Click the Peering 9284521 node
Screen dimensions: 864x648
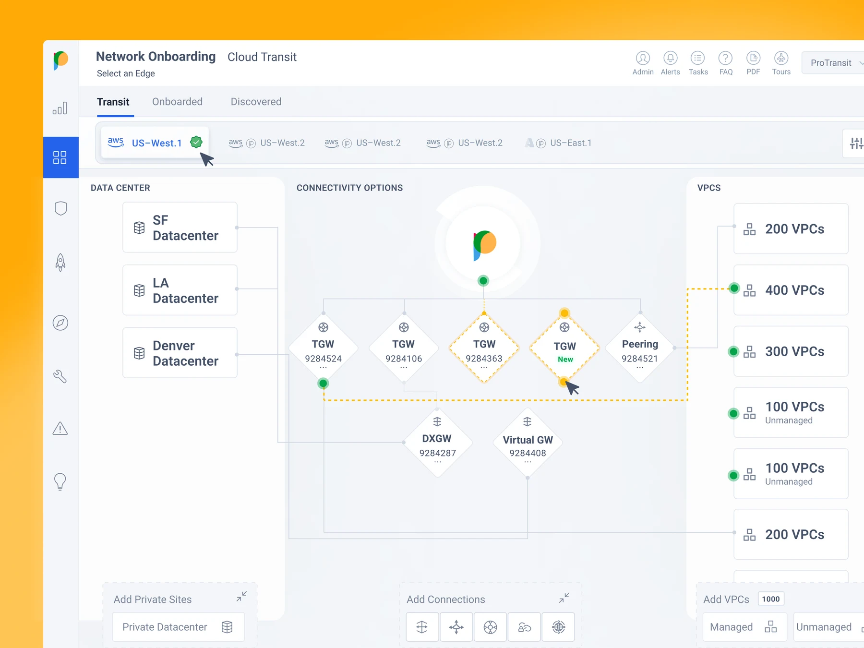[x=640, y=348]
